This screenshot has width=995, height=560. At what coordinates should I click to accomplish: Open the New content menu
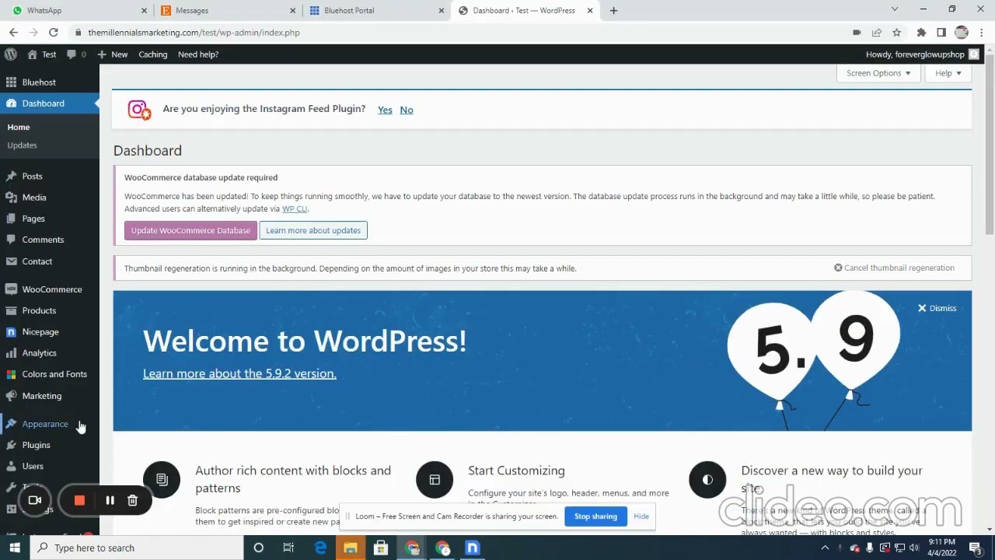coord(113,54)
